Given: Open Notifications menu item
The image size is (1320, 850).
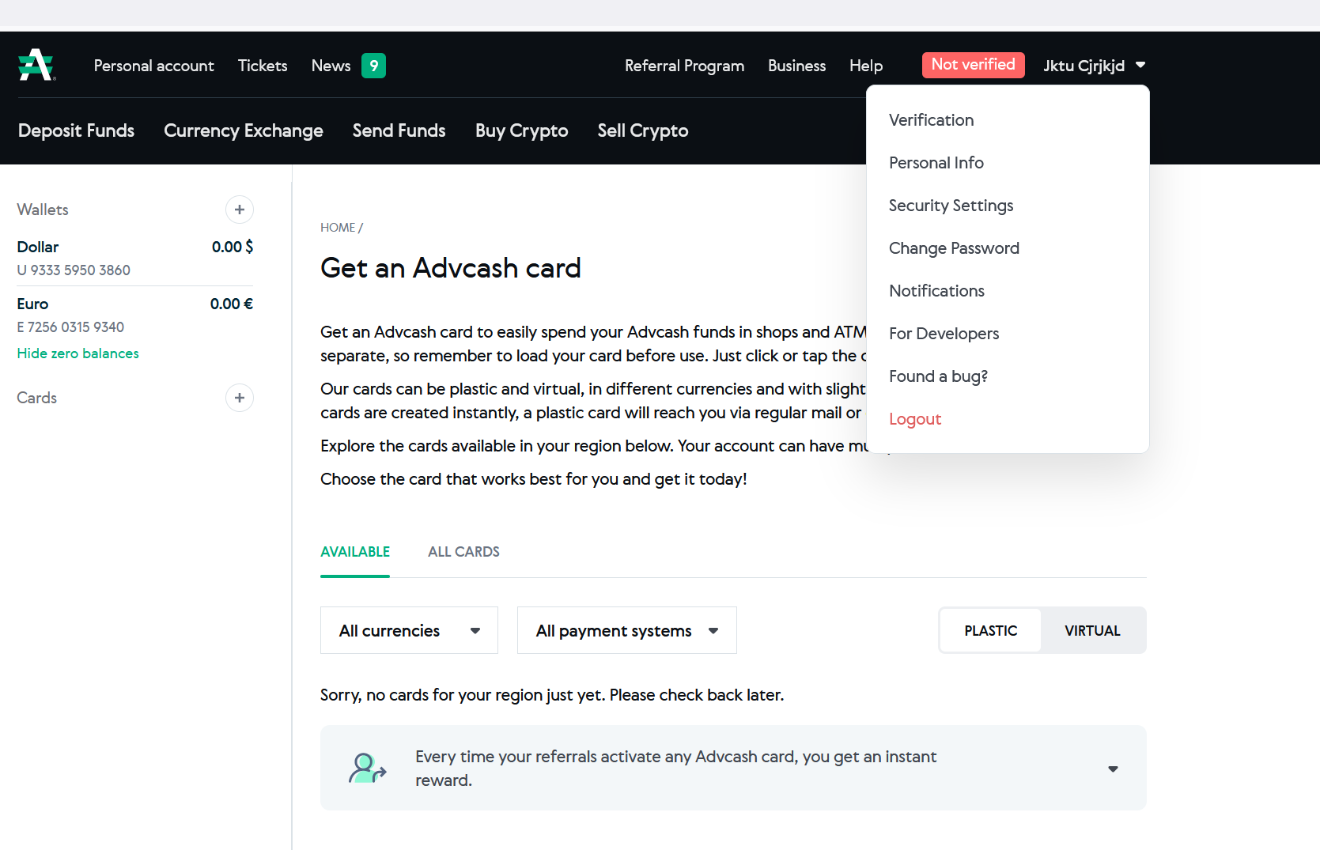Looking at the screenshot, I should pyautogui.click(x=936, y=291).
